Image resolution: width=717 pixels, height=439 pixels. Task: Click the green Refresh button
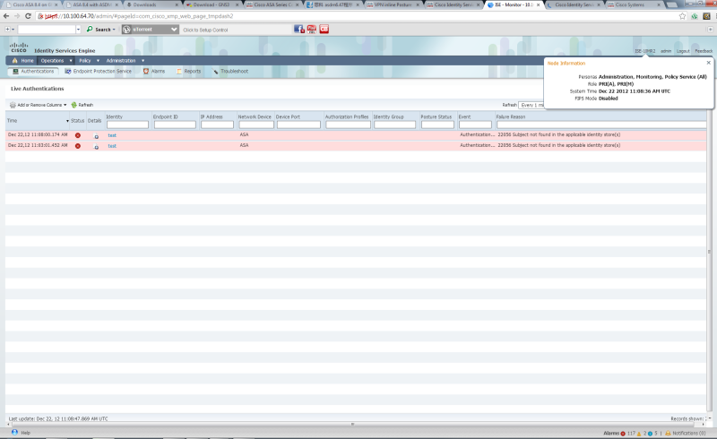pos(82,105)
